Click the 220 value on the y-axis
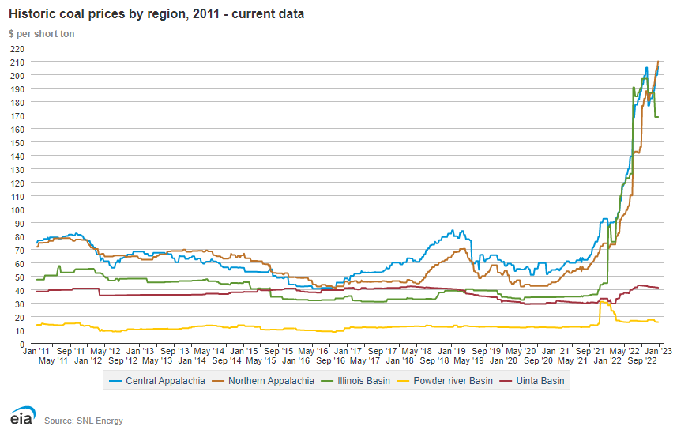 tap(17, 48)
